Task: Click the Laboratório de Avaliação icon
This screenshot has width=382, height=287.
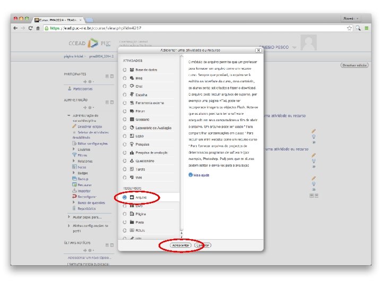Action: (132, 128)
